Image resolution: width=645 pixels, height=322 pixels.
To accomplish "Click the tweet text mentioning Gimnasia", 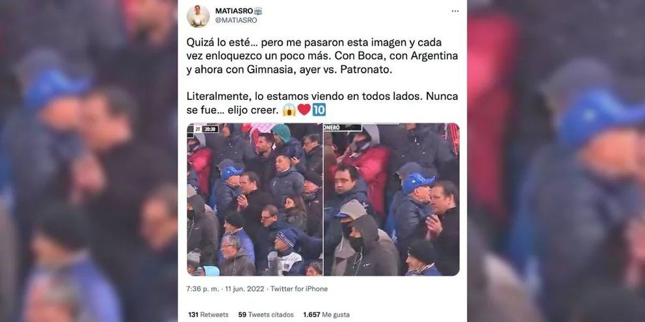I will click(322, 56).
